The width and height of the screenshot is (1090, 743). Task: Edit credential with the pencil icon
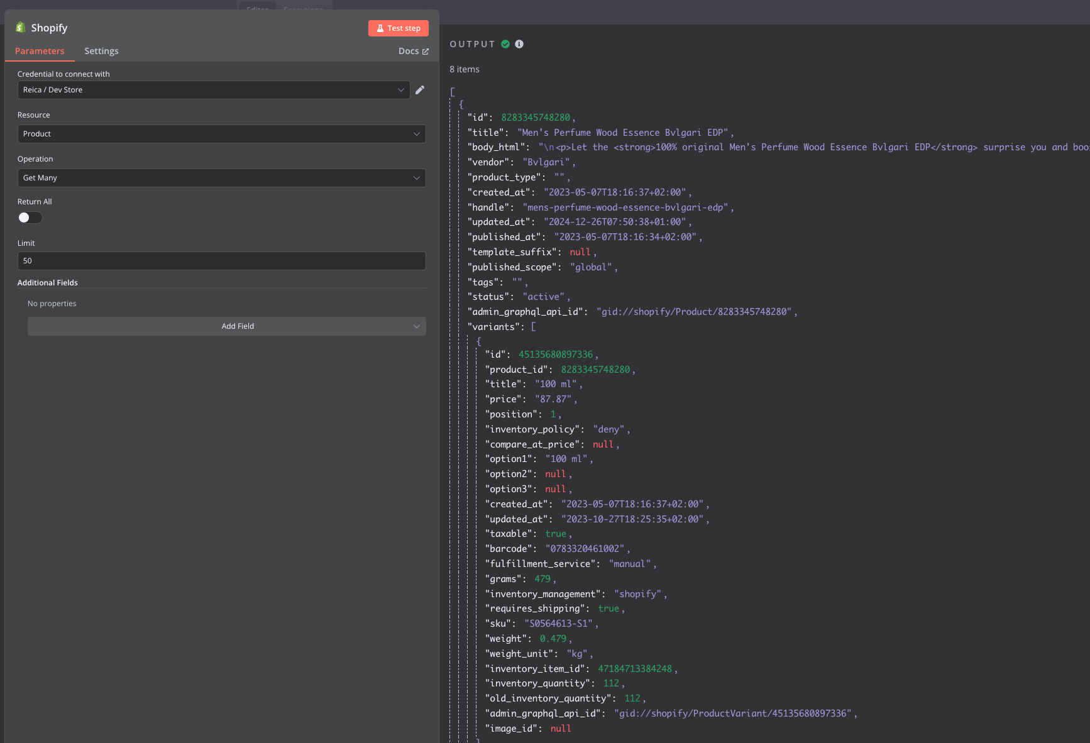pos(420,90)
